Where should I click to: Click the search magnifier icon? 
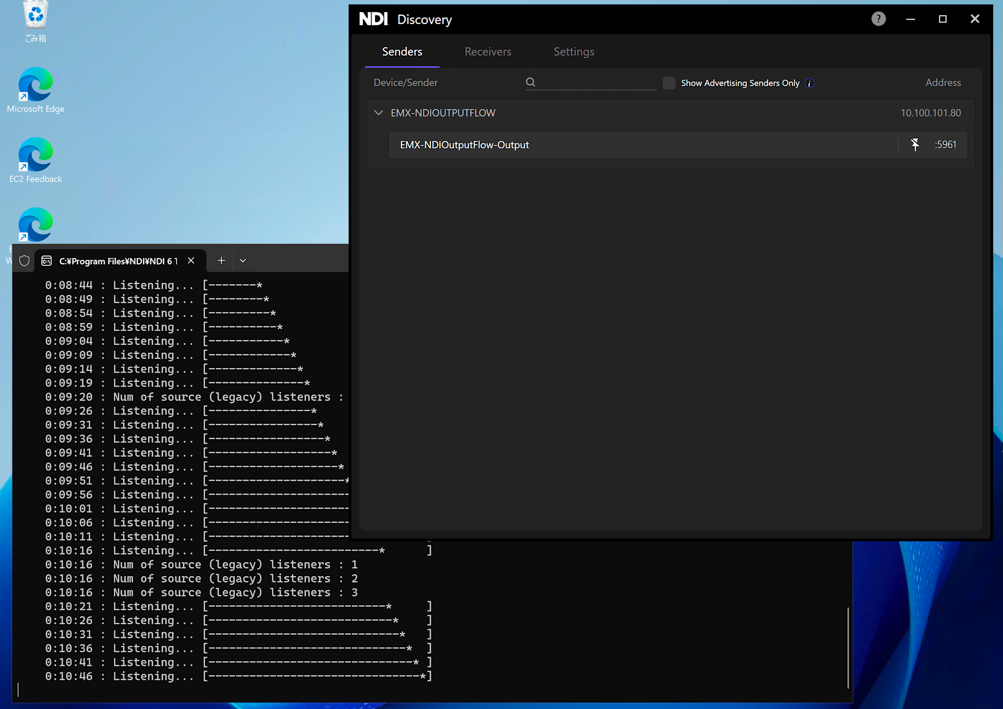[x=531, y=82]
